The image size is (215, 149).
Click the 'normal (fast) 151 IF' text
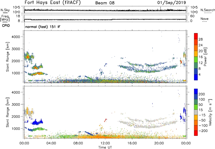pyautogui.click(x=43, y=27)
